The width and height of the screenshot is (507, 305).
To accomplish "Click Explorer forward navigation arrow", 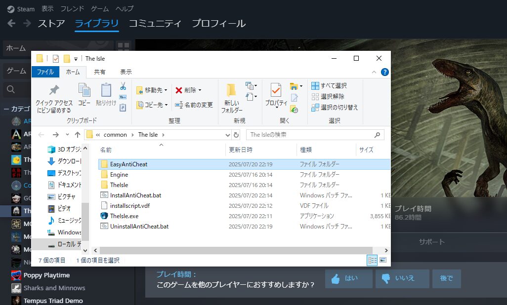I will (56, 135).
